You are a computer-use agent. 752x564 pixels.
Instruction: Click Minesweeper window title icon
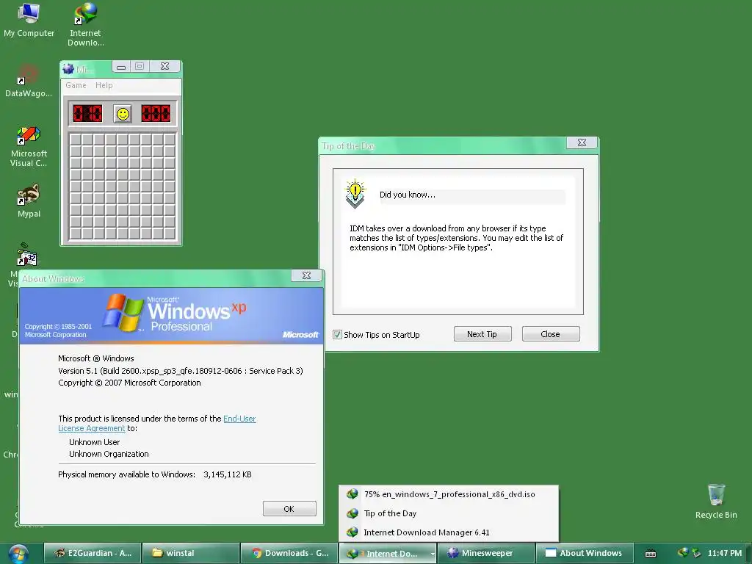pyautogui.click(x=68, y=69)
